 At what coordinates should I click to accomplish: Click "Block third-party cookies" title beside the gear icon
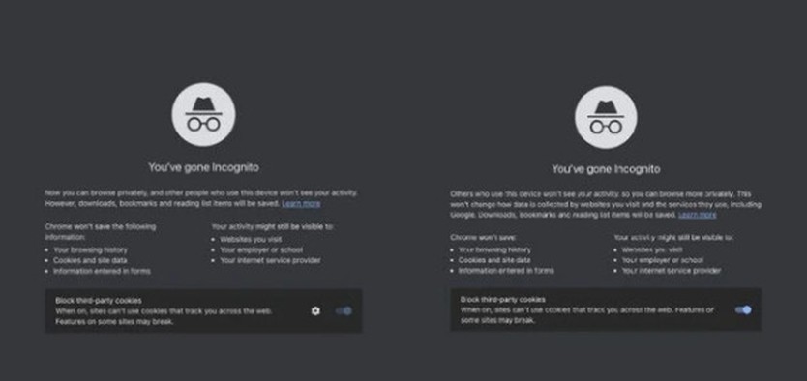(x=99, y=301)
